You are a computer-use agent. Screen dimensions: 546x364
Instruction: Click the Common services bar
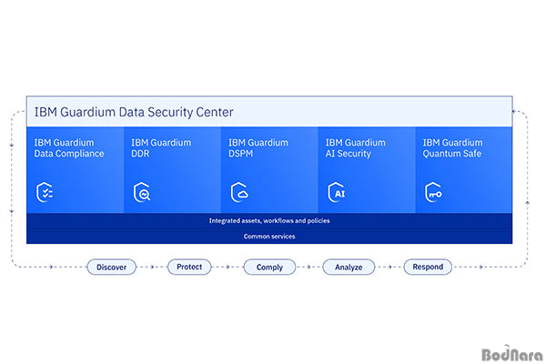[269, 237]
